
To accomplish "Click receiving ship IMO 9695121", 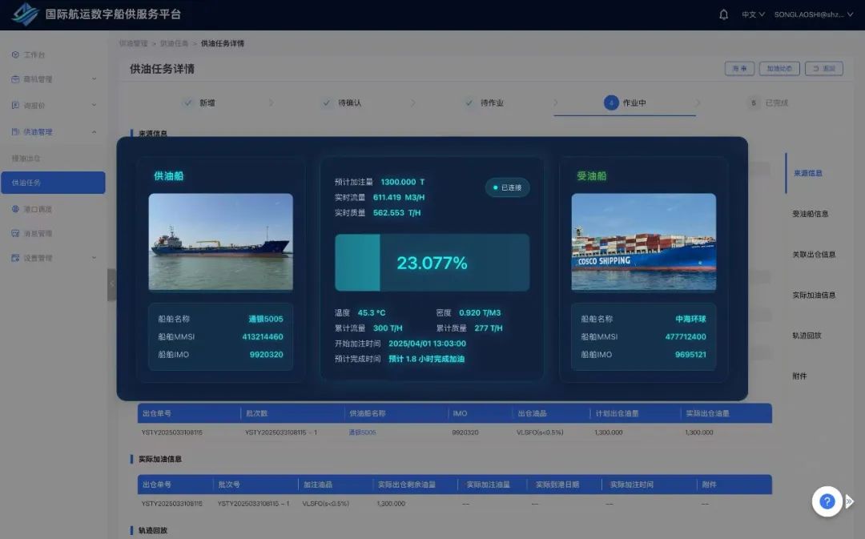I will click(x=690, y=355).
